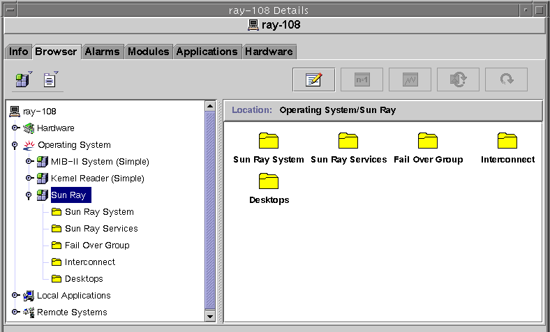Open the modules dropdown icon in toolbar
Image resolution: width=550 pixels, height=332 pixels.
pos(24,80)
